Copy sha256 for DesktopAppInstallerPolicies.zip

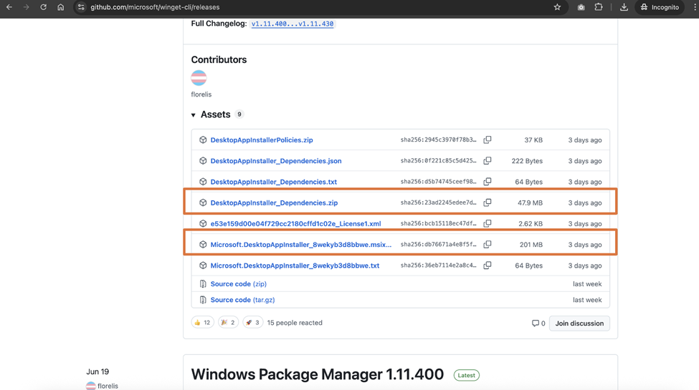(x=488, y=140)
